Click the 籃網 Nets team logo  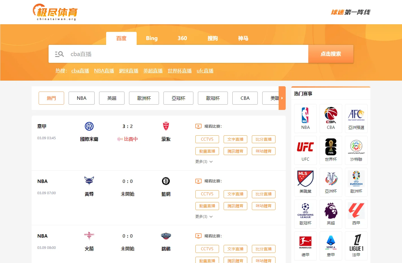166,181
